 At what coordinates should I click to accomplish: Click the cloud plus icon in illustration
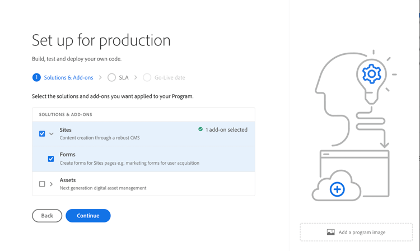(x=337, y=189)
